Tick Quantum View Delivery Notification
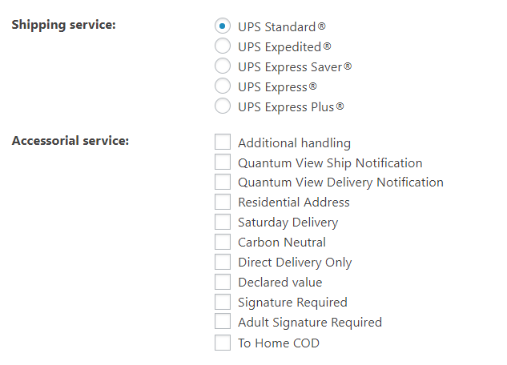Image resolution: width=507 pixels, height=365 pixels. pos(223,182)
